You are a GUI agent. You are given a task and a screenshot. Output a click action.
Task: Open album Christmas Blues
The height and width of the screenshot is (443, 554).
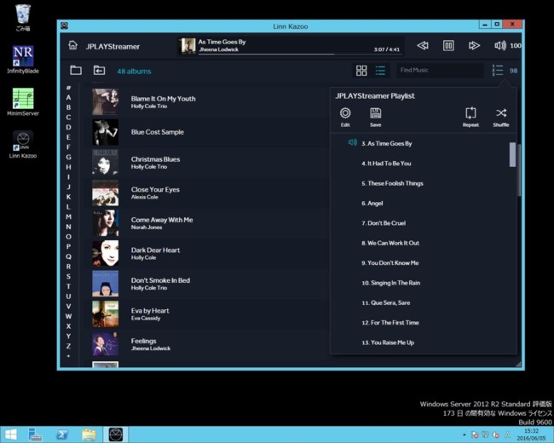click(209, 163)
